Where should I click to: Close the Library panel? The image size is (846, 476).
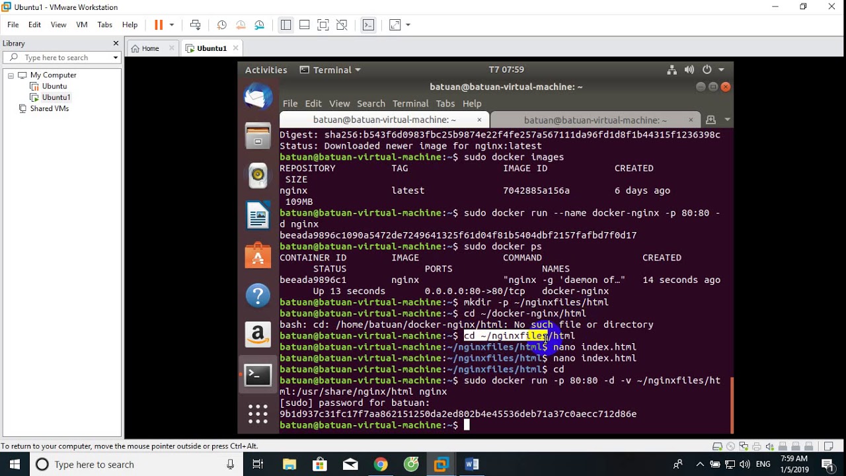coord(116,43)
